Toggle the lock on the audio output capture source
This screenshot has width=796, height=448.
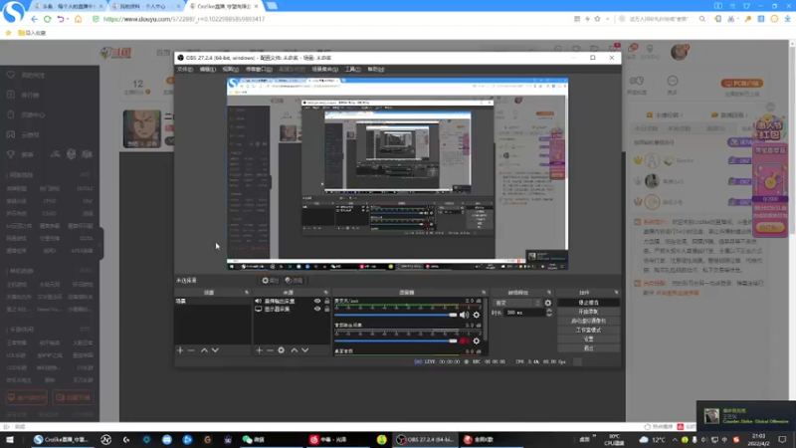[327, 301]
